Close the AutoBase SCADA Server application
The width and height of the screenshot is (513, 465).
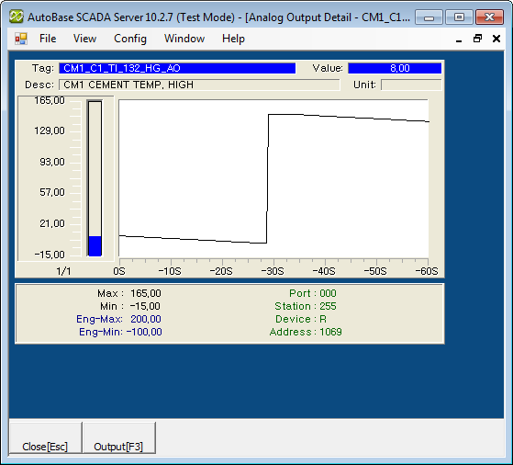489,17
